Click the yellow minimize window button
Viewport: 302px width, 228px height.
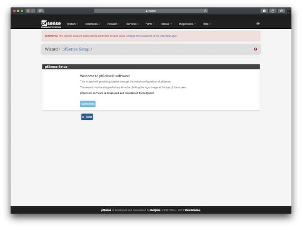click(x=18, y=11)
